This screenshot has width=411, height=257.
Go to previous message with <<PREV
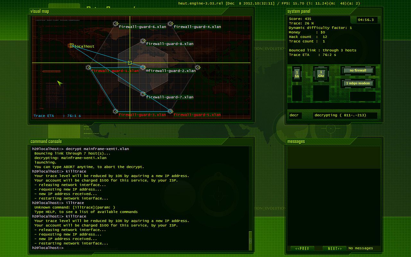302,248
